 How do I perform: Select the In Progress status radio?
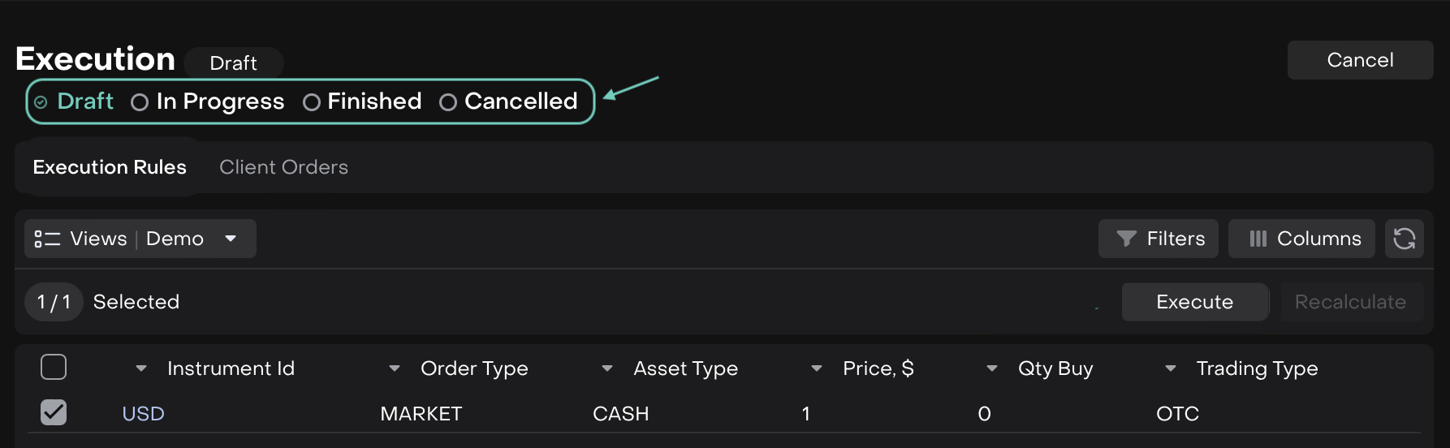(x=140, y=102)
